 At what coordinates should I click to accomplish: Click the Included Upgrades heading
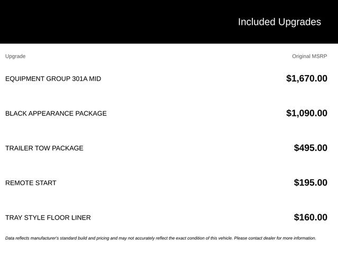[x=279, y=22]
